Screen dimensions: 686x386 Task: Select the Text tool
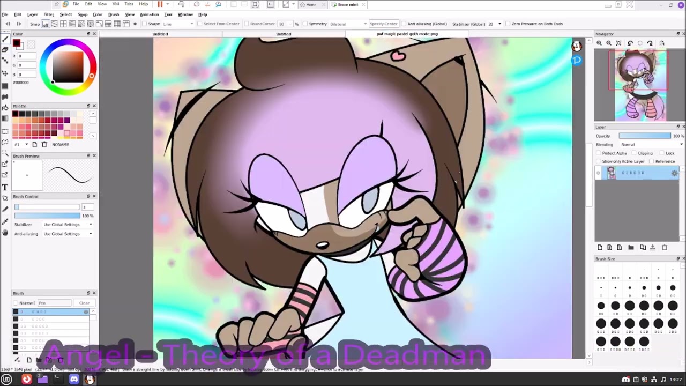[5, 187]
